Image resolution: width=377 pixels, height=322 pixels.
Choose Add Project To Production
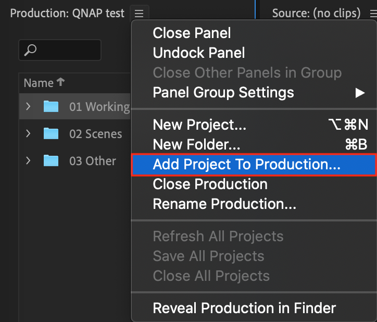[x=255, y=164]
